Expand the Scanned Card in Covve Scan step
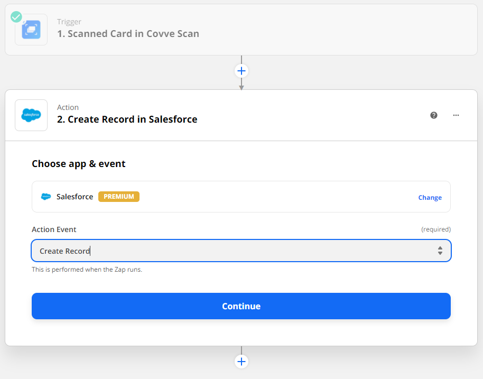Viewport: 483px width, 379px height. [128, 34]
